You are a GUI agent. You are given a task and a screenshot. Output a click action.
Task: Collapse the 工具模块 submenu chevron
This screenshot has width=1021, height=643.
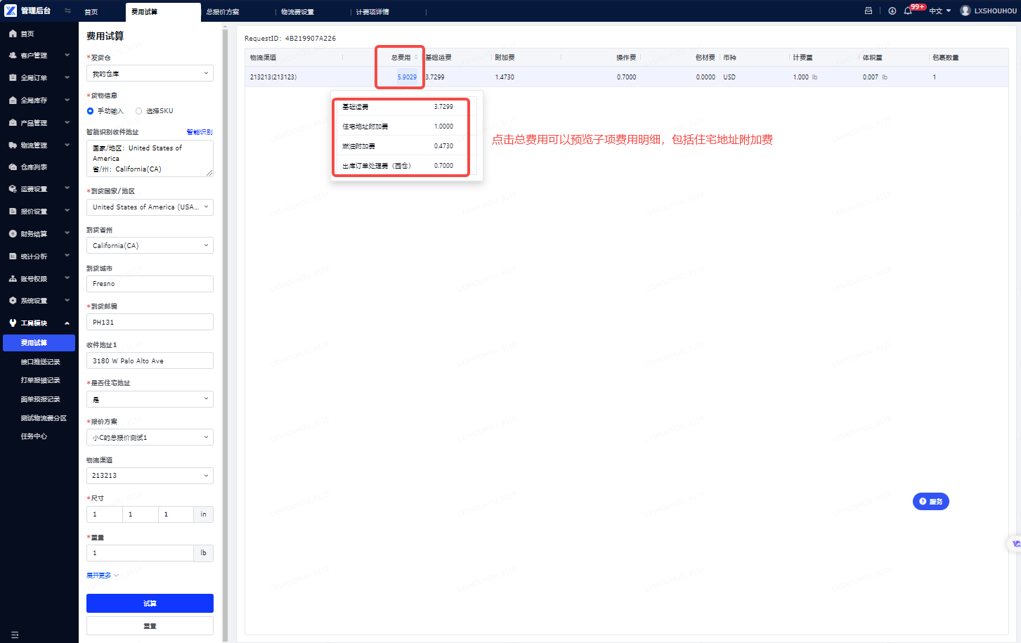click(x=67, y=323)
